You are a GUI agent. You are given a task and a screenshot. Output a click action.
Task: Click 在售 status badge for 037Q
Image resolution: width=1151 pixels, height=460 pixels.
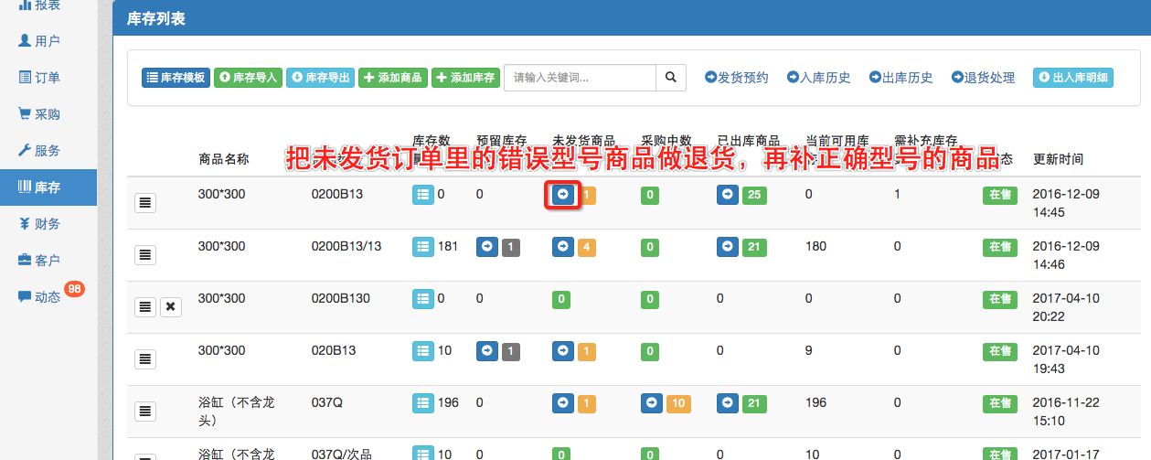999,403
